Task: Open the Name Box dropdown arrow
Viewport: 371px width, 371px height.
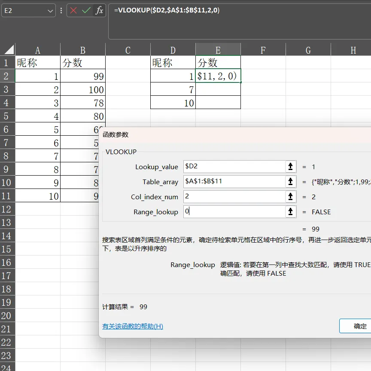Action: [x=50, y=11]
